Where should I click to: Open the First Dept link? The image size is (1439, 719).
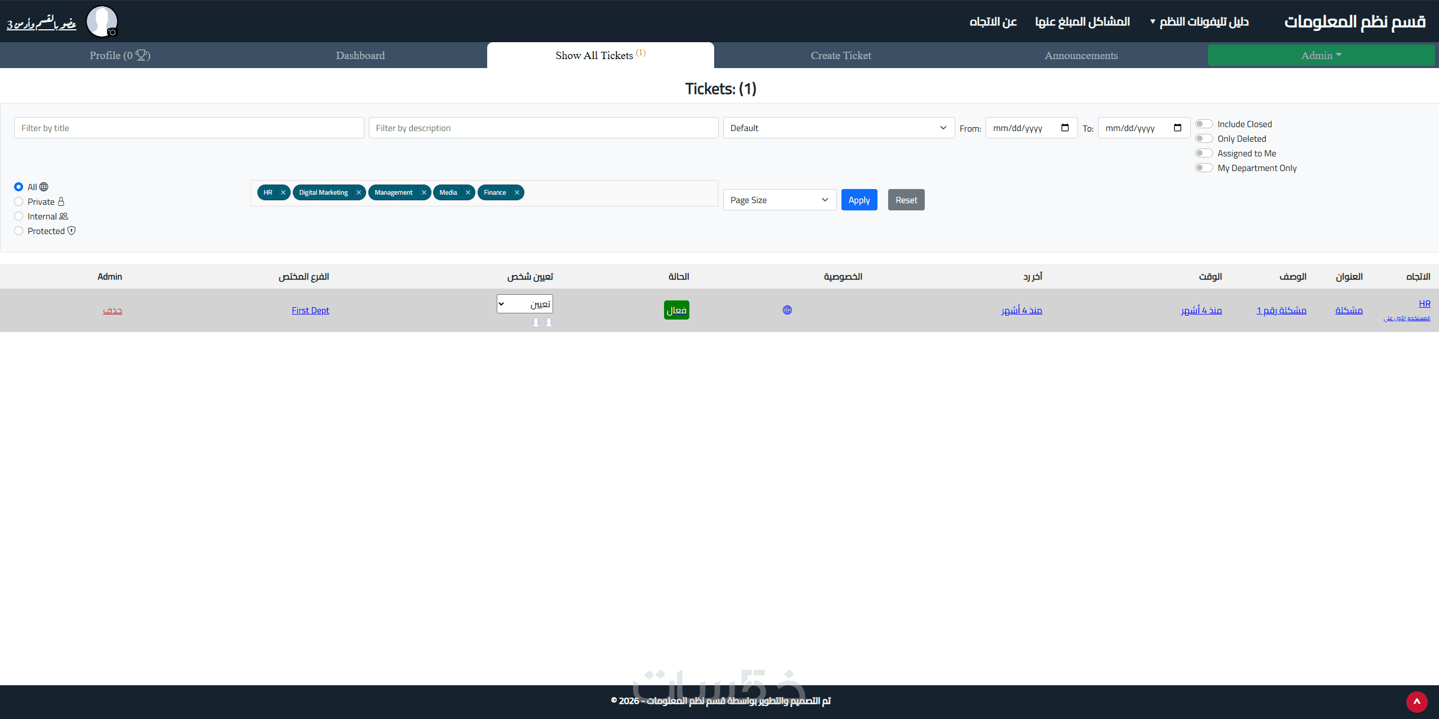pos(310,310)
